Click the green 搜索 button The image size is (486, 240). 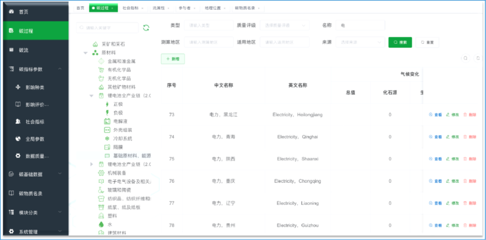point(400,42)
